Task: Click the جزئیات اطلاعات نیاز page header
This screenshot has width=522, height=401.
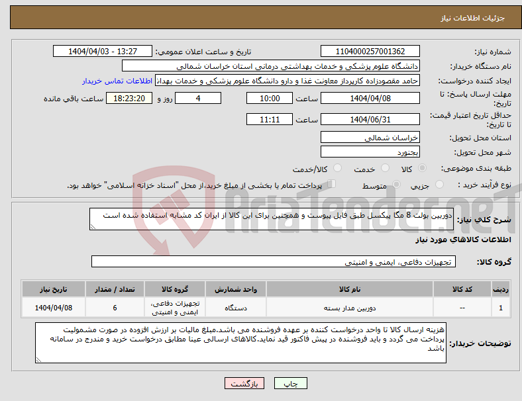Action: (x=473, y=18)
